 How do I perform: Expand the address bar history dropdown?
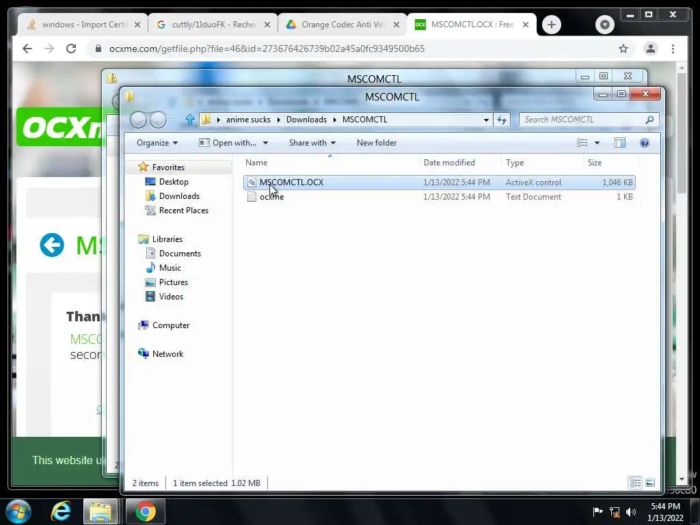[x=486, y=120]
